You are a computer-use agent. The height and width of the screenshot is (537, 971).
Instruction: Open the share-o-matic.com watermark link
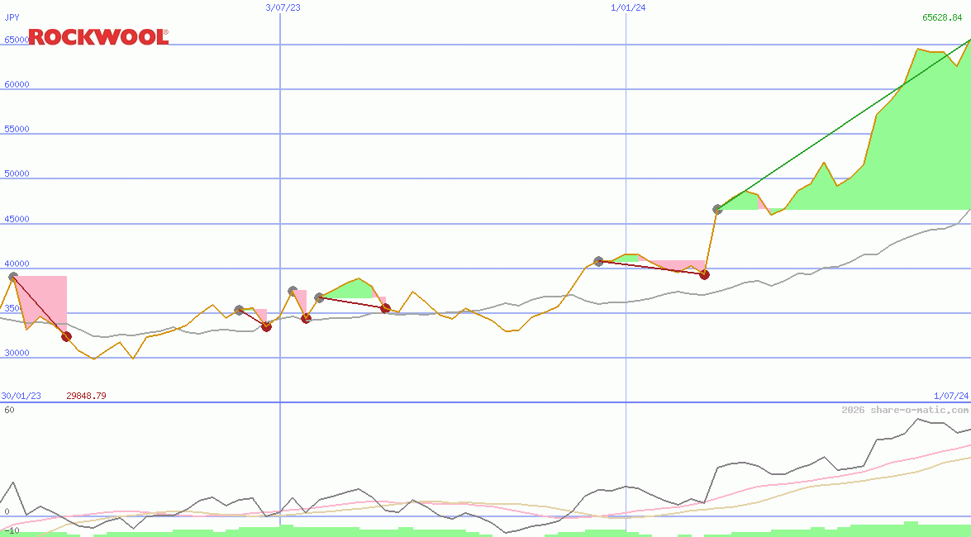(x=905, y=410)
